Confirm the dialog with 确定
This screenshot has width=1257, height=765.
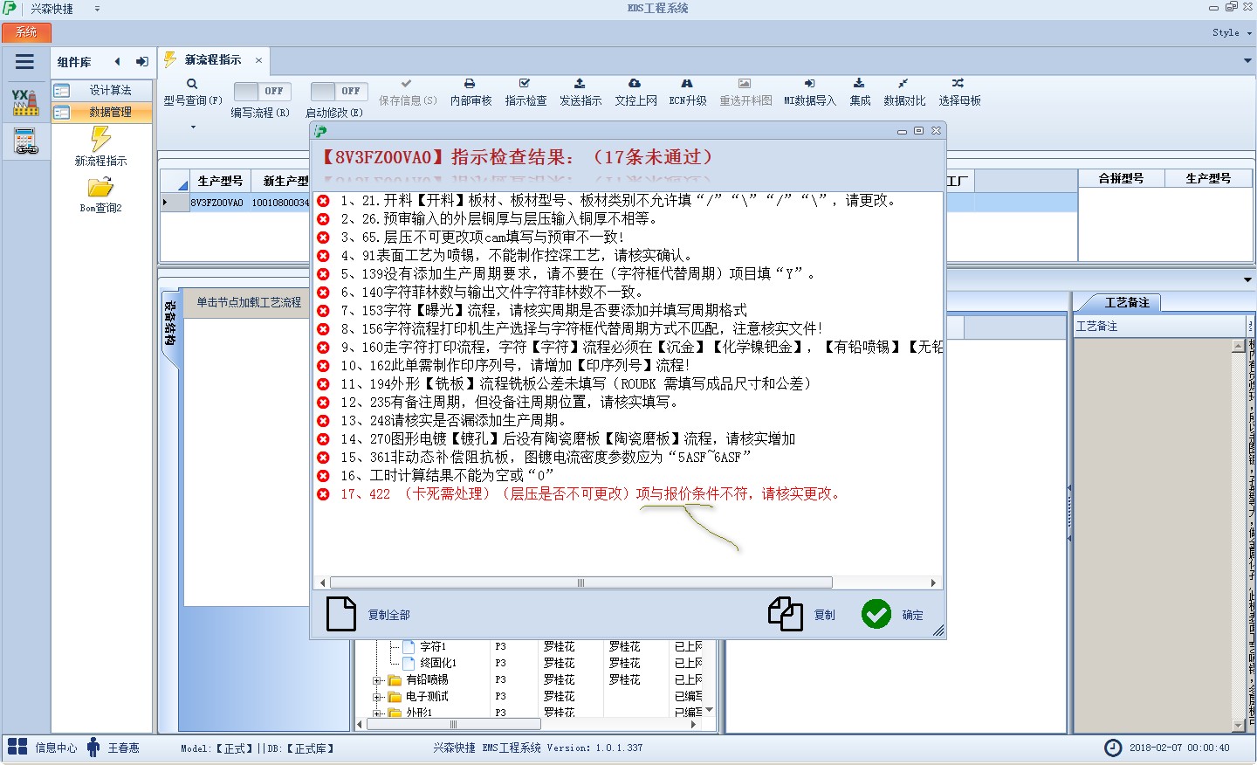pos(892,615)
